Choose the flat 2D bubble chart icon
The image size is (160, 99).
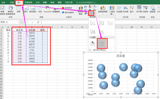[93, 43]
